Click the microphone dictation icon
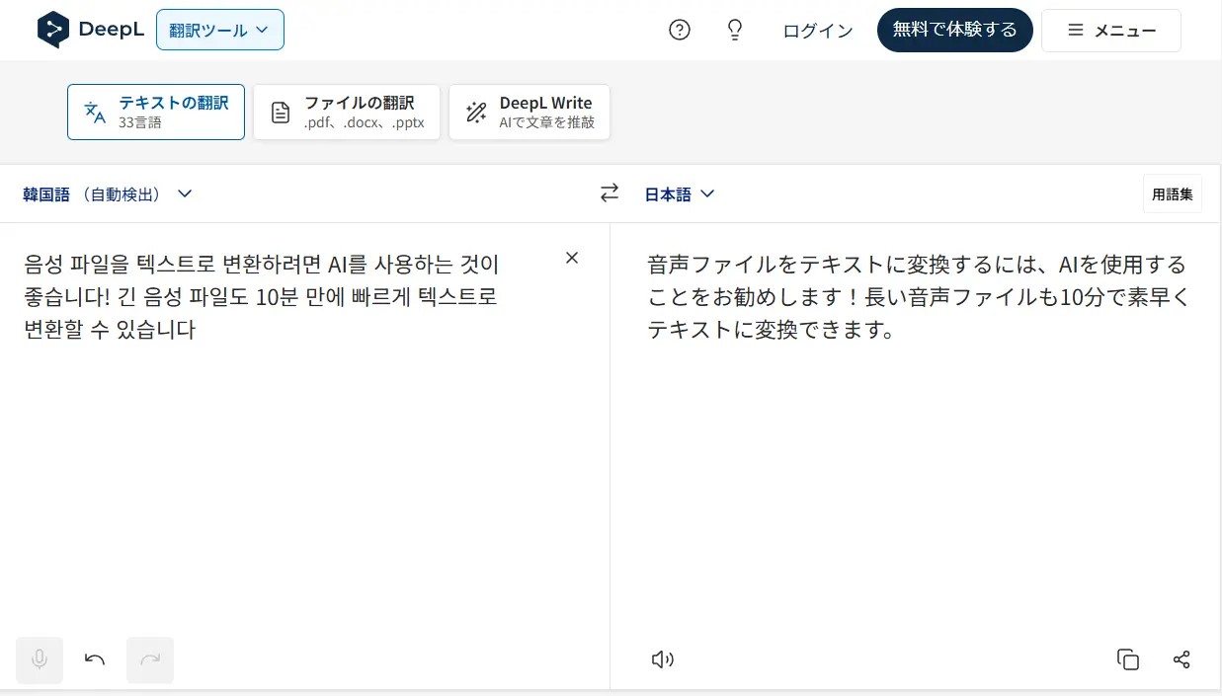The image size is (1222, 696). click(40, 660)
